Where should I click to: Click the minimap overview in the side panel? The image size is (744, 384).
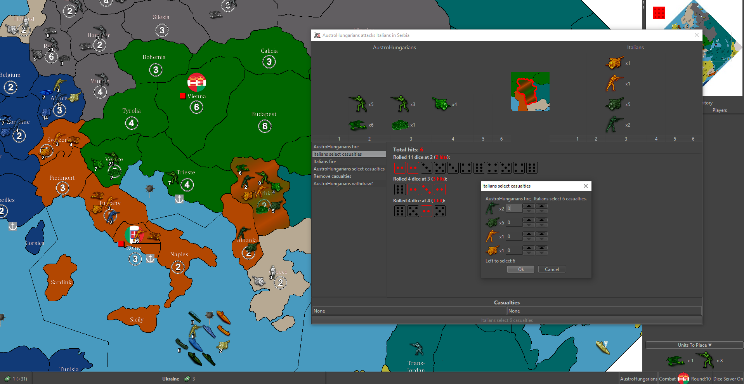[x=694, y=48]
